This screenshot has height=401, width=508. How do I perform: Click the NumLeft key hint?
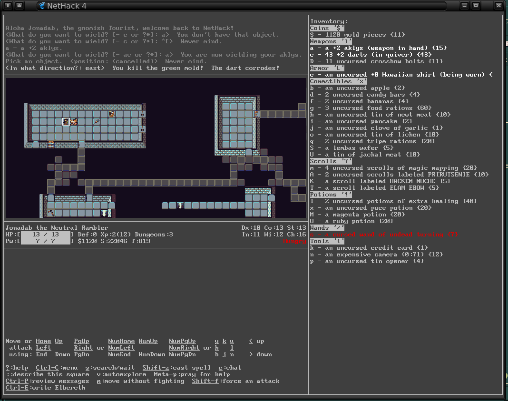coord(121,348)
